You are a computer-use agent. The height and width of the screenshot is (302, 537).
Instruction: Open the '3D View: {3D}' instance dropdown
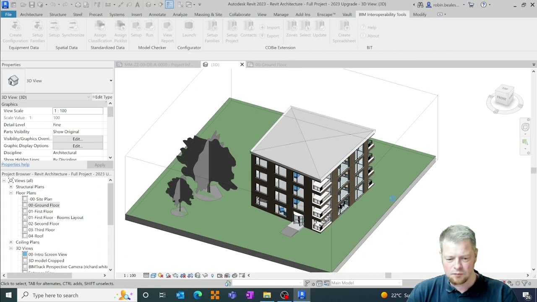(x=89, y=97)
